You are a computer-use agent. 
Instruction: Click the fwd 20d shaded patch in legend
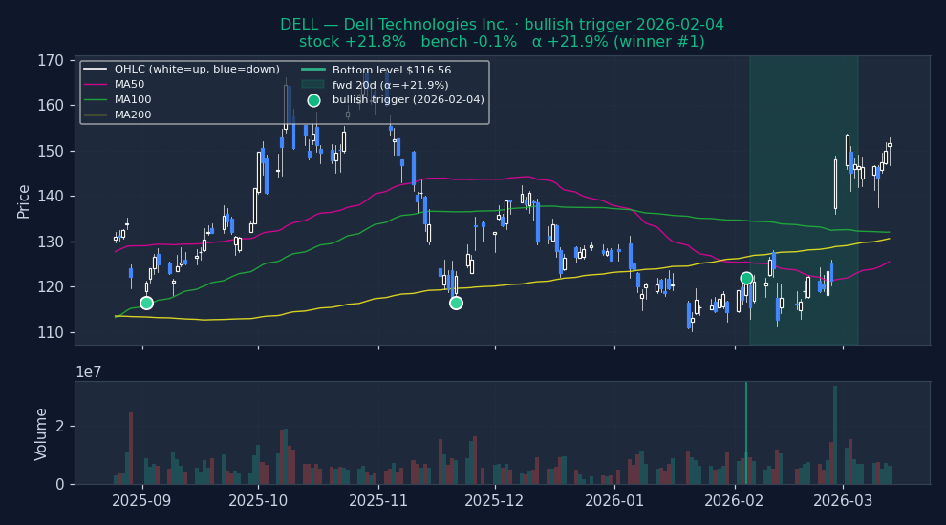[x=313, y=85]
